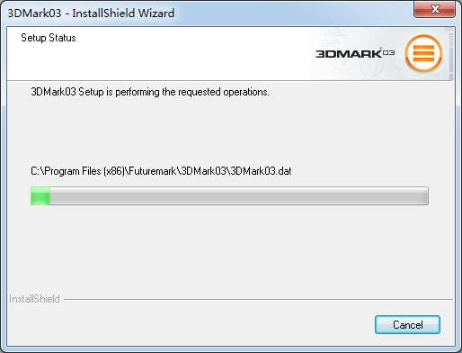Close the InstallShield Wizard window

(435, 9)
